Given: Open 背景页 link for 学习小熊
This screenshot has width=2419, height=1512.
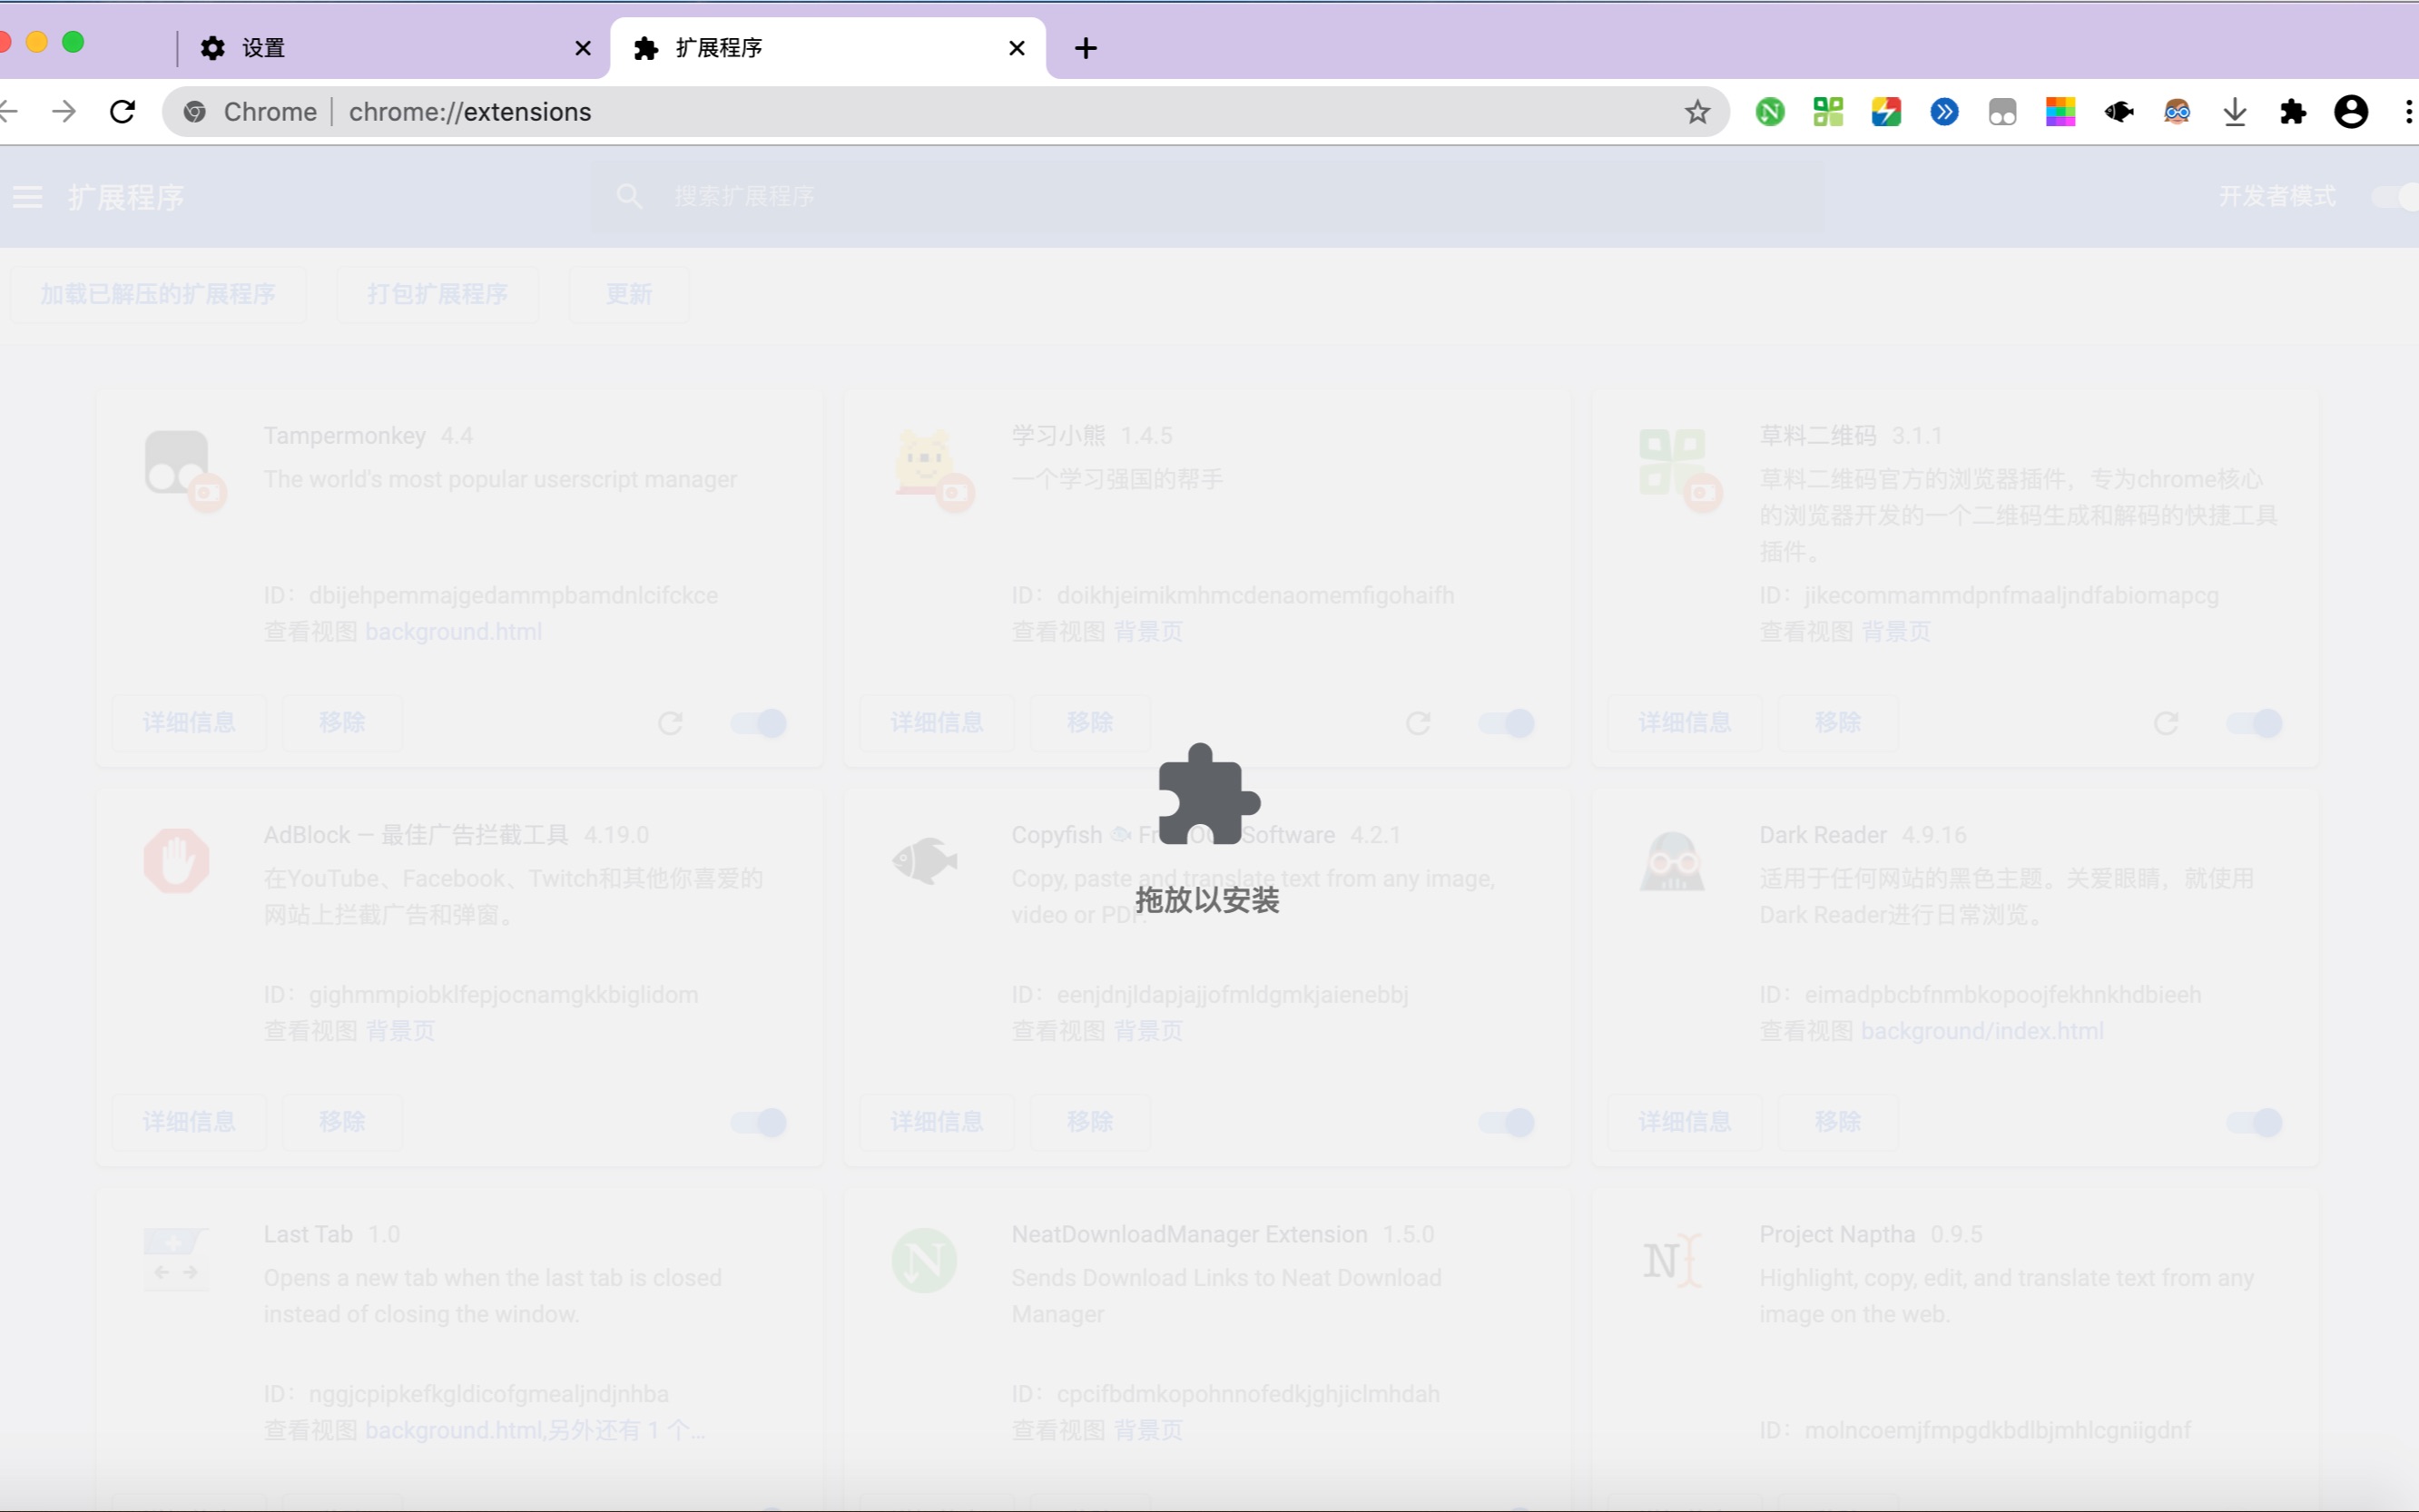Looking at the screenshot, I should point(1148,632).
